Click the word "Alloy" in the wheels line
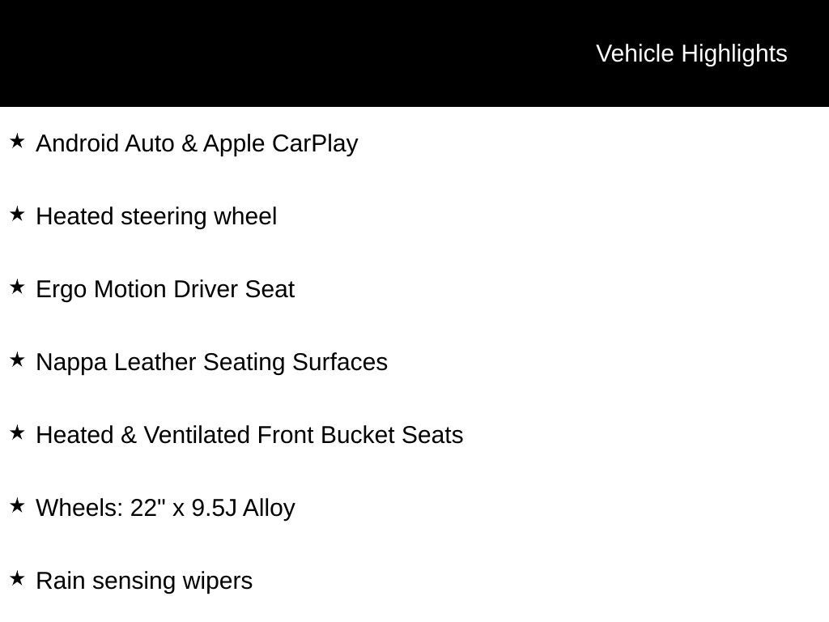The image size is (829, 622). (x=269, y=508)
